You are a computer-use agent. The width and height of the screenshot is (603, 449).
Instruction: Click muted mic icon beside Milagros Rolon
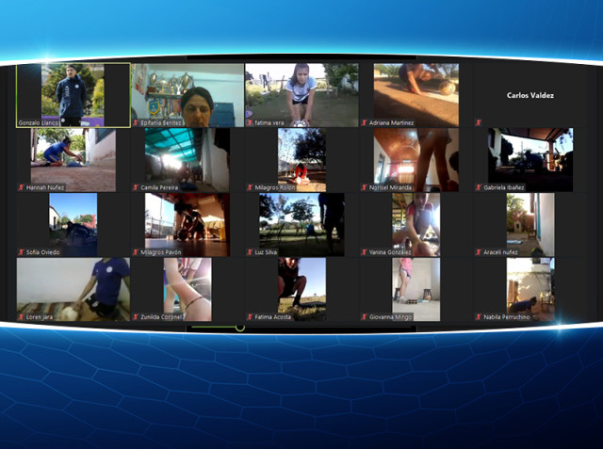tap(250, 187)
